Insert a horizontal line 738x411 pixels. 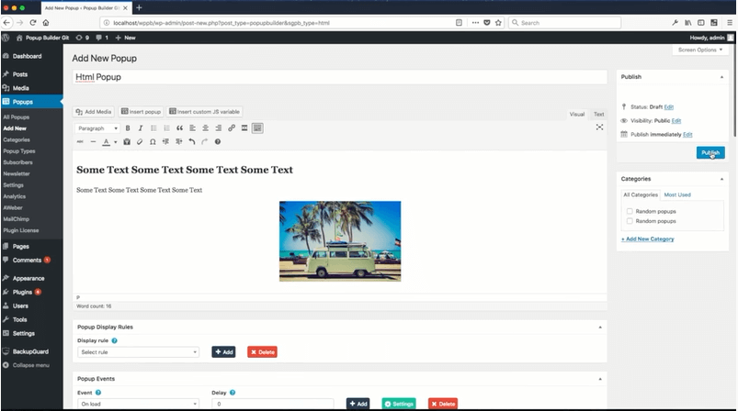click(x=93, y=142)
